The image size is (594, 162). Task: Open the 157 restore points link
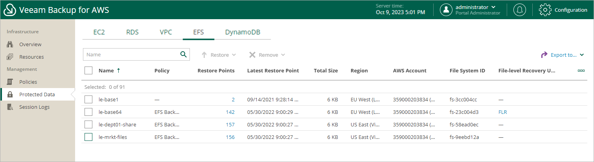pyautogui.click(x=230, y=124)
